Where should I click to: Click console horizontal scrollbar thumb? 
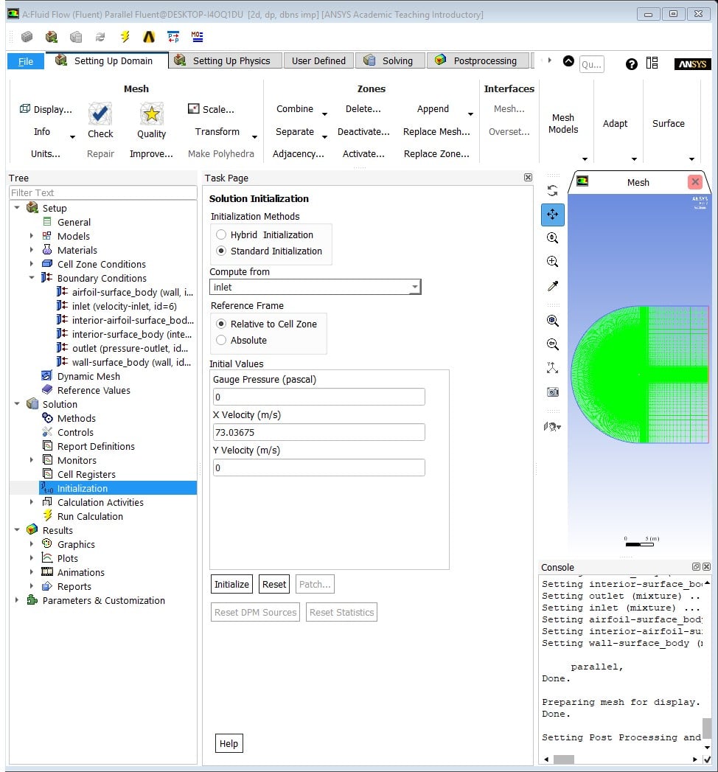563,759
